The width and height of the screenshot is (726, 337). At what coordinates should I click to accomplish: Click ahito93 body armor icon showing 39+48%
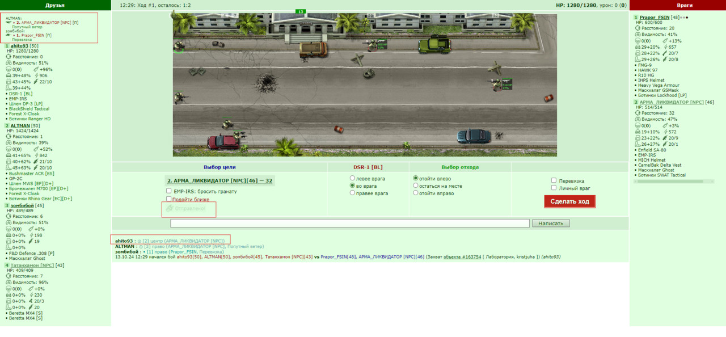click(x=8, y=75)
